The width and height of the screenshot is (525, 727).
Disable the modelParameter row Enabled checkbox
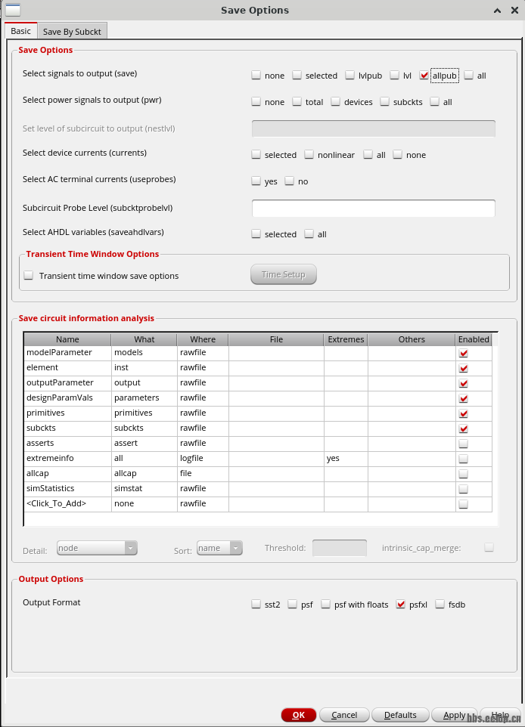(463, 354)
